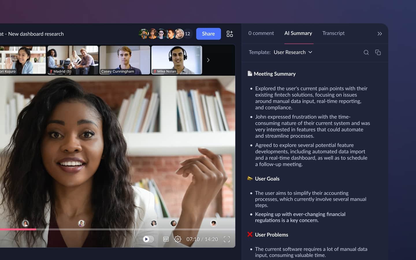The image size is (416, 260).
Task: Select the Kojuro participant thumbnail
Action: pyautogui.click(x=23, y=60)
